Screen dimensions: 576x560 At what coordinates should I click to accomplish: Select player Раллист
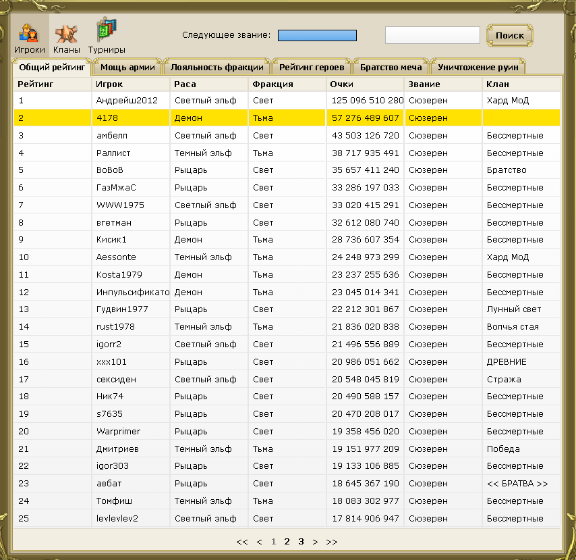[113, 153]
